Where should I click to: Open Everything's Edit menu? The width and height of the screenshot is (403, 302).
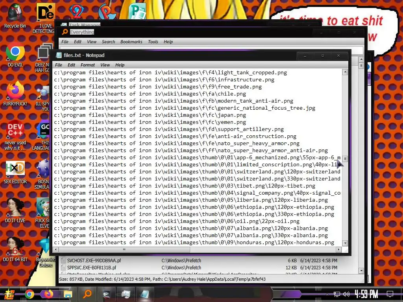pyautogui.click(x=78, y=42)
